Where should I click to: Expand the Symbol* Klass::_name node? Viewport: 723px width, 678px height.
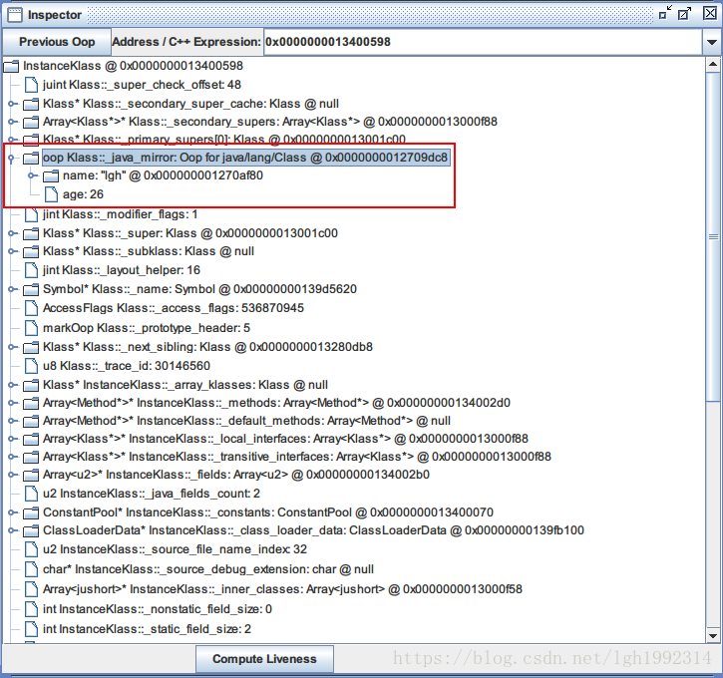coord(12,289)
